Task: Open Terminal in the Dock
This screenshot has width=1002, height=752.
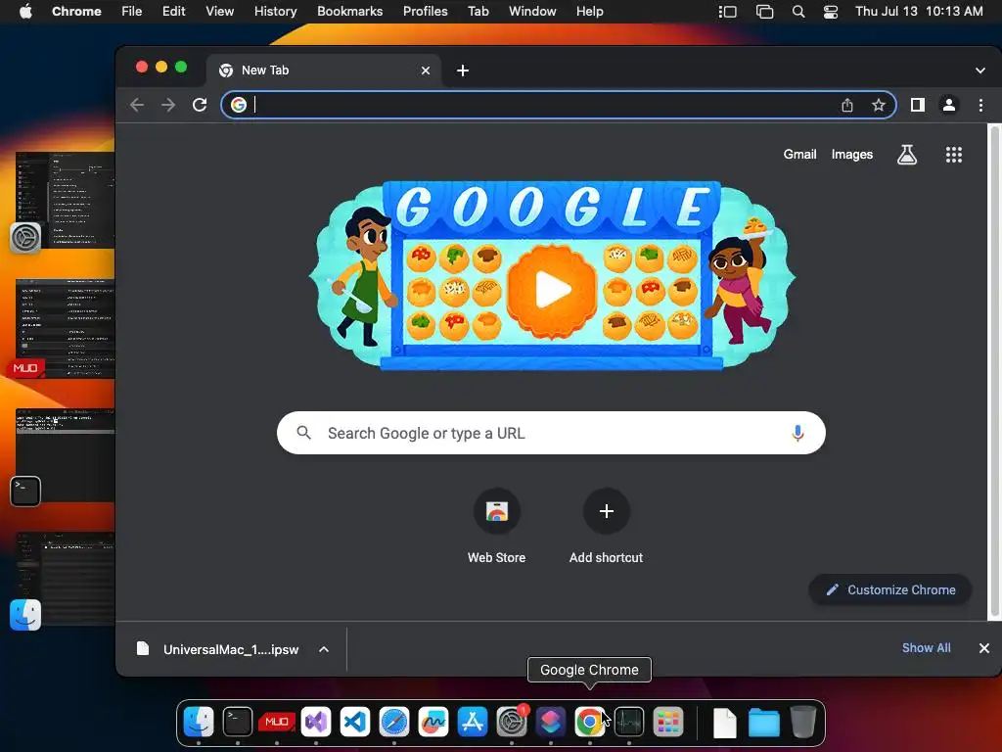Action: point(238,722)
